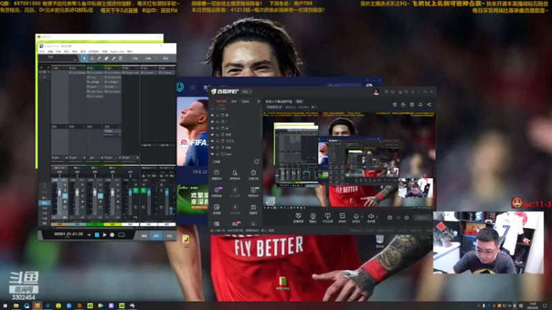Open the dropdown arrow beside the Song button
Image resolution: width=552 pixels, height=310 pixels.
coord(157,59)
